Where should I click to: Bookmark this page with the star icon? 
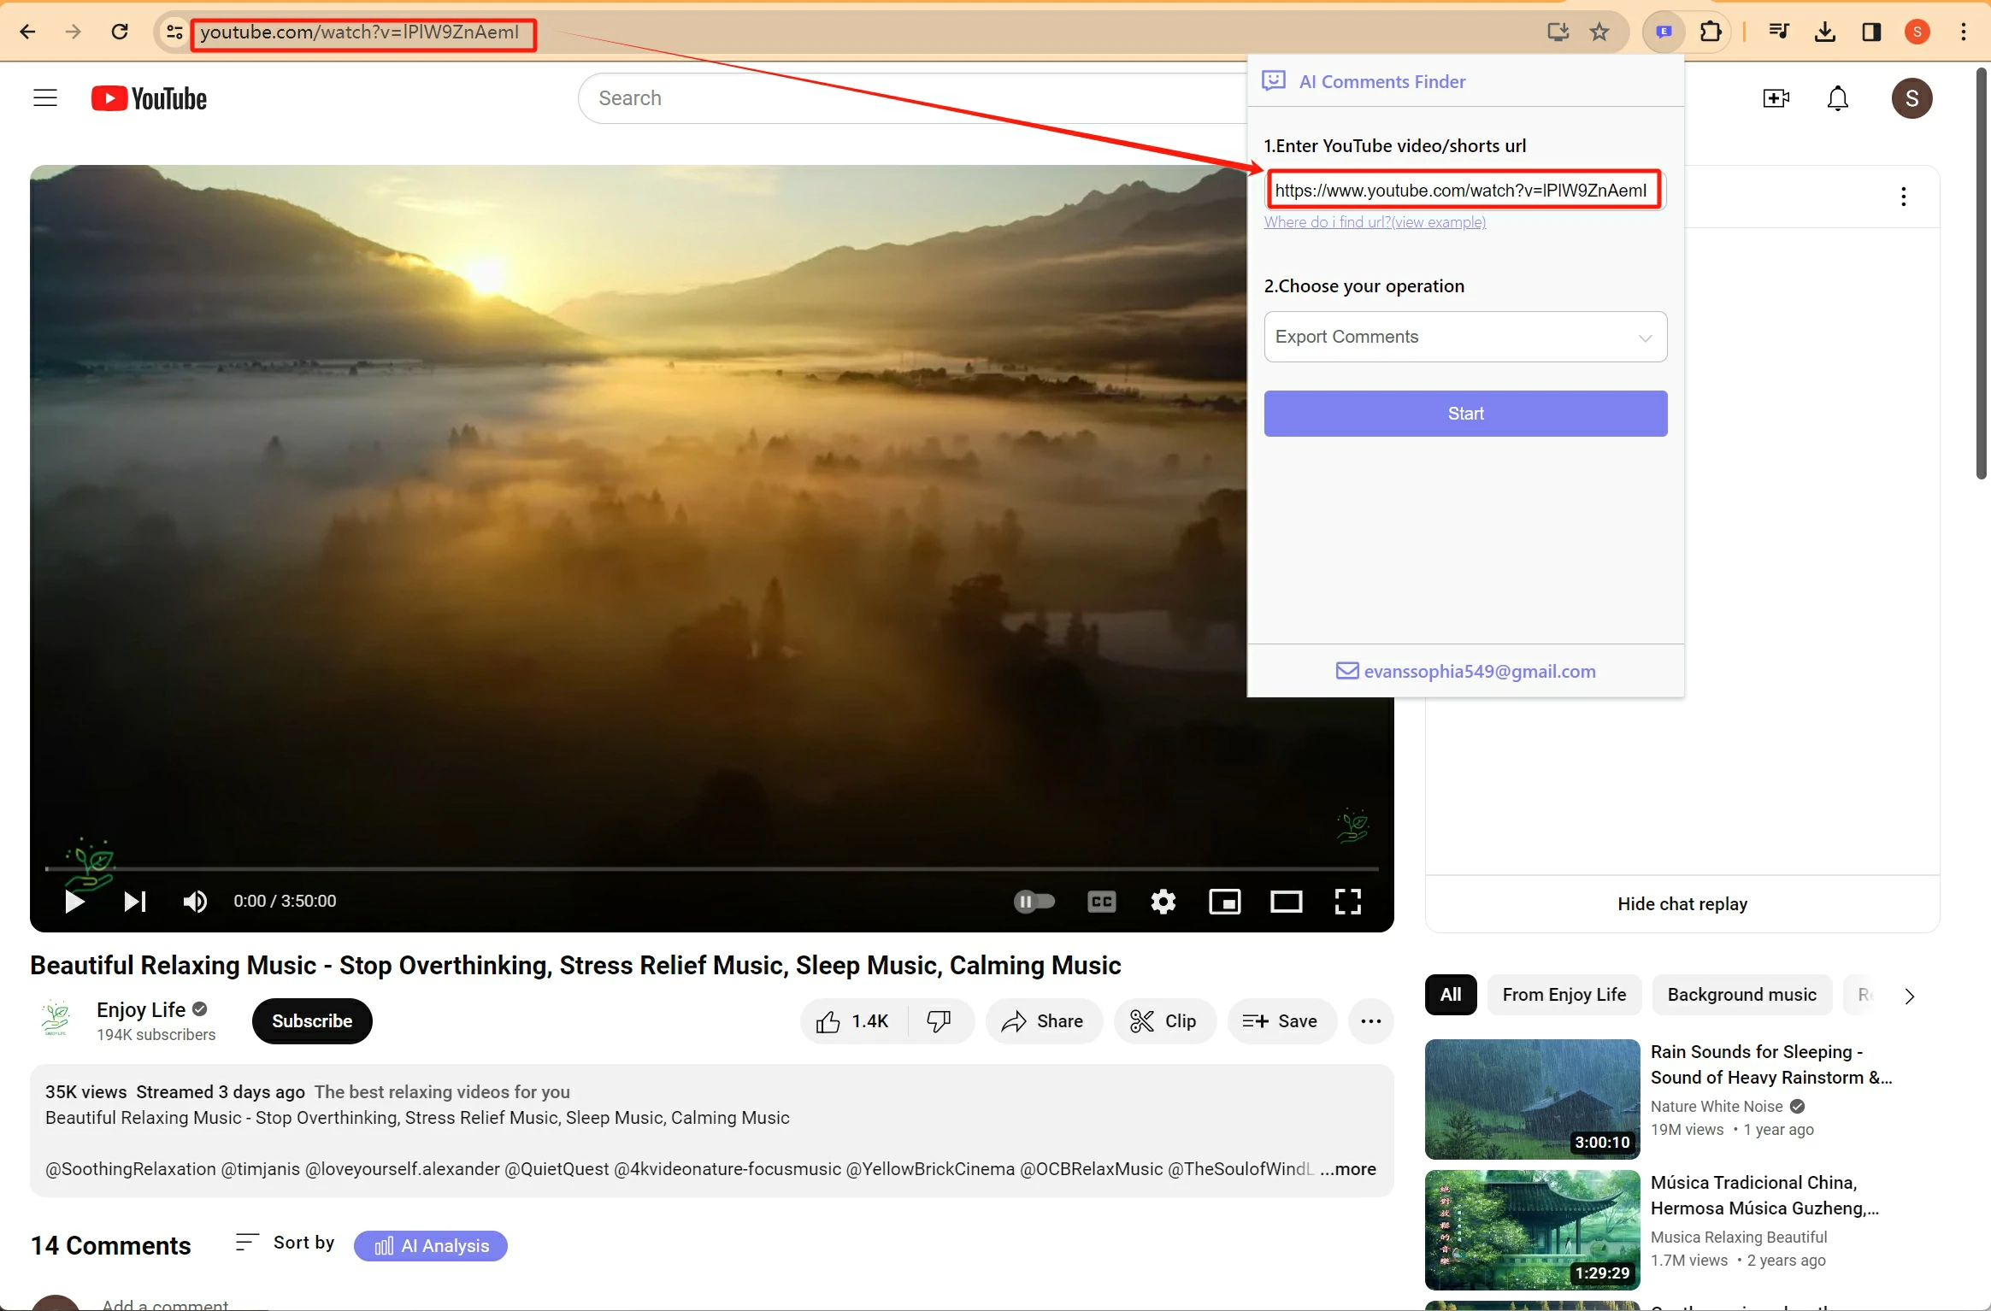[1599, 32]
